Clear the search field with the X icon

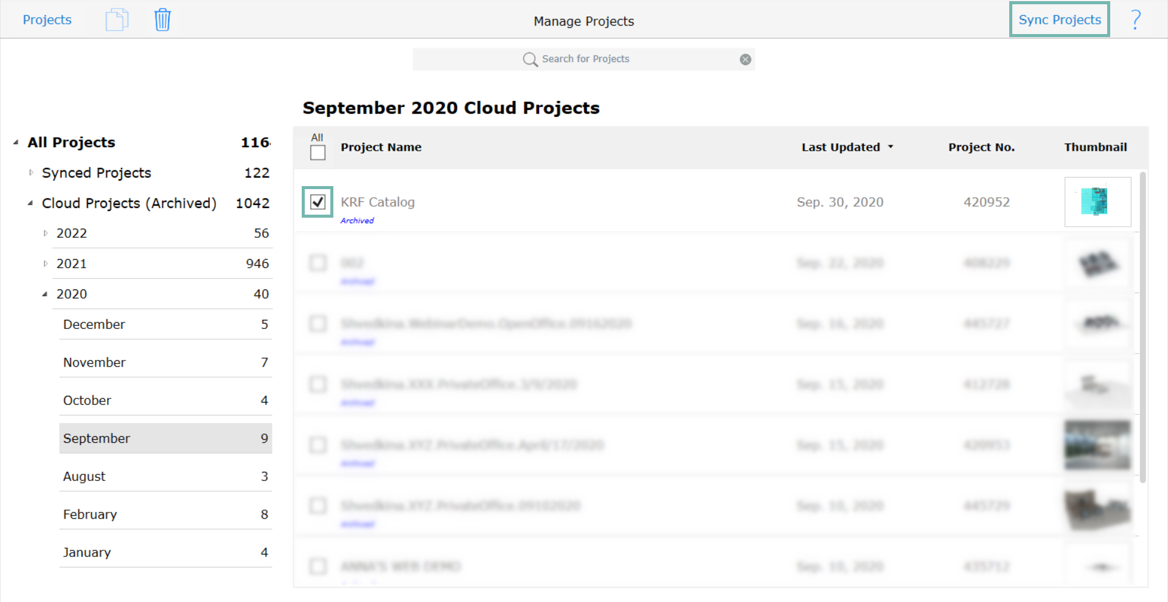coord(745,59)
